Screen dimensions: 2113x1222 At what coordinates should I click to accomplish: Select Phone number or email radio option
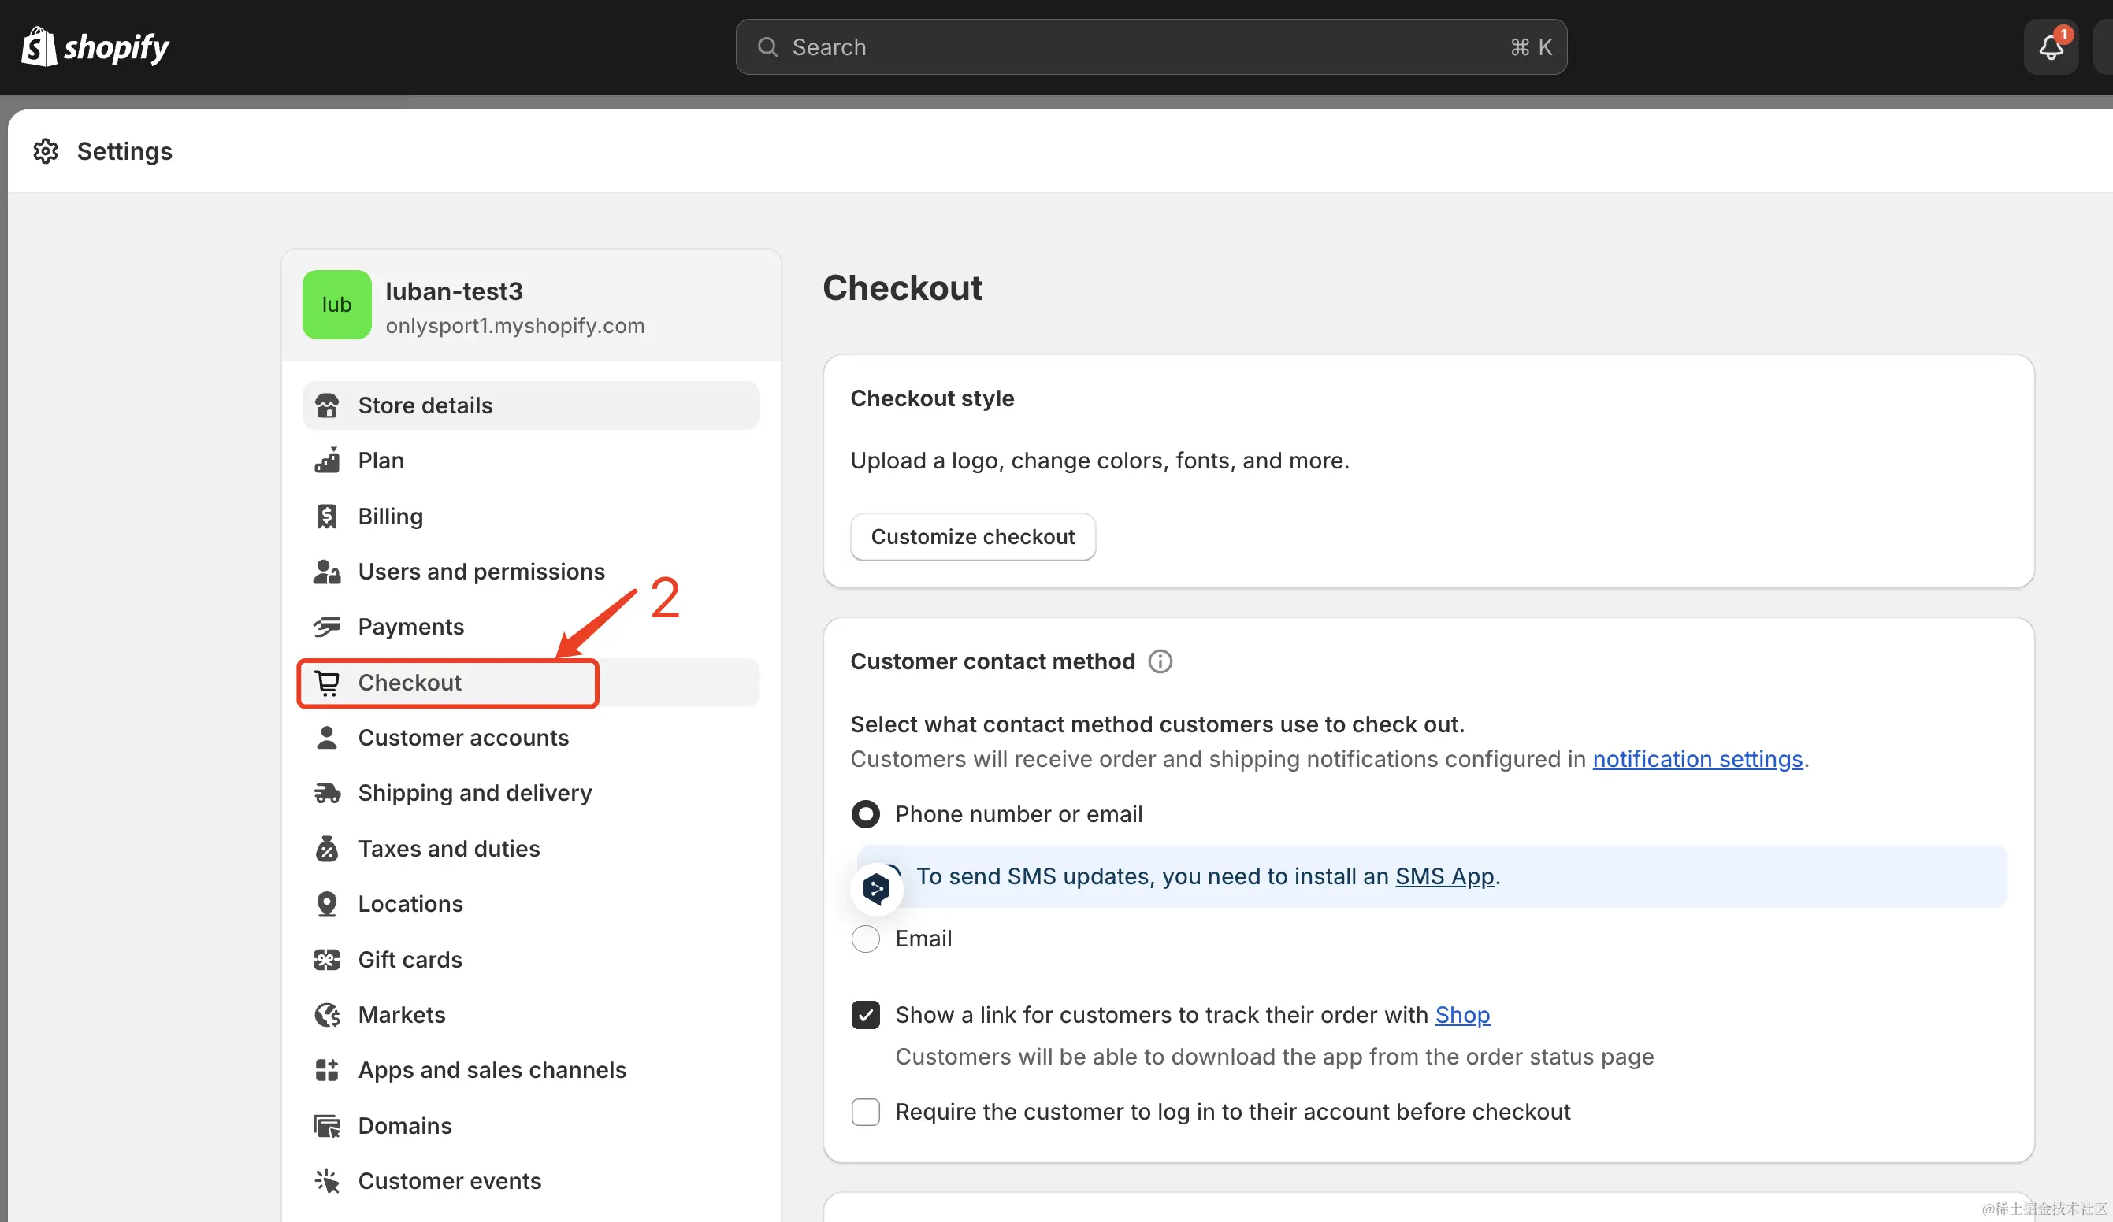[865, 814]
